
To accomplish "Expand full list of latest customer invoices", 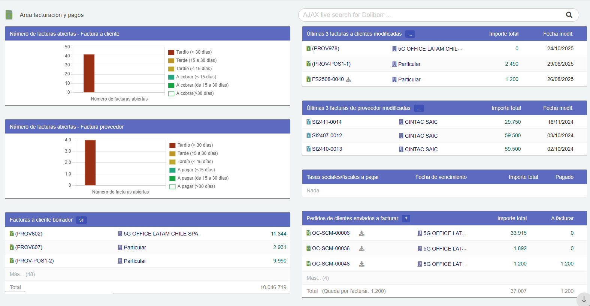I will [410, 34].
